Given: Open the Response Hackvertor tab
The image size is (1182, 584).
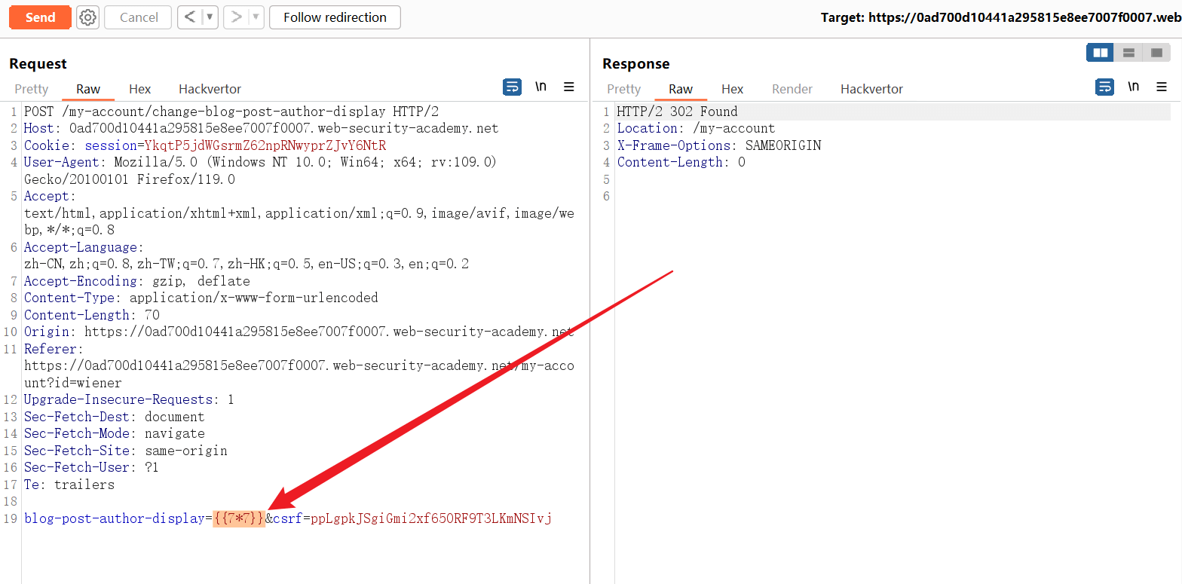Looking at the screenshot, I should (x=871, y=89).
